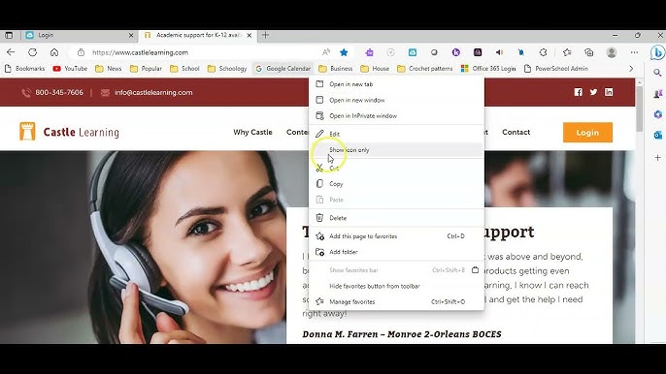Open the Crochet patterns favorites folder

point(425,69)
